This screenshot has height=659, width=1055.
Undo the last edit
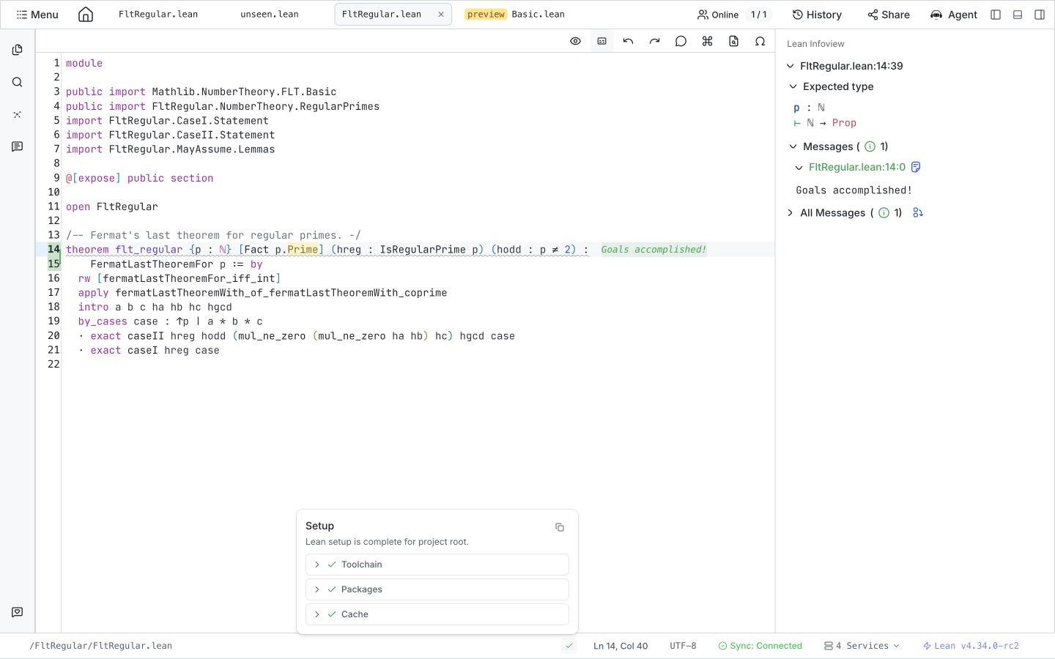coord(629,41)
